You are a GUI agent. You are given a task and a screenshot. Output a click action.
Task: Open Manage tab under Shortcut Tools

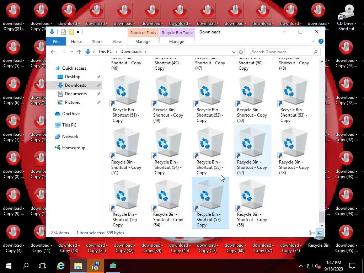[143, 42]
